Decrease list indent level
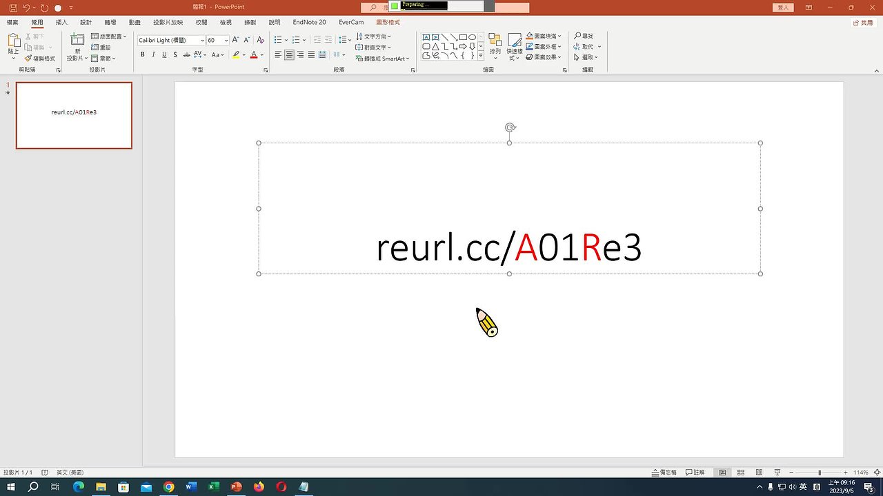883x496 pixels. point(317,40)
